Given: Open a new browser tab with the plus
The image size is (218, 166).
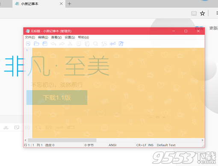Looking at the screenshot, I should (x=69, y=4).
